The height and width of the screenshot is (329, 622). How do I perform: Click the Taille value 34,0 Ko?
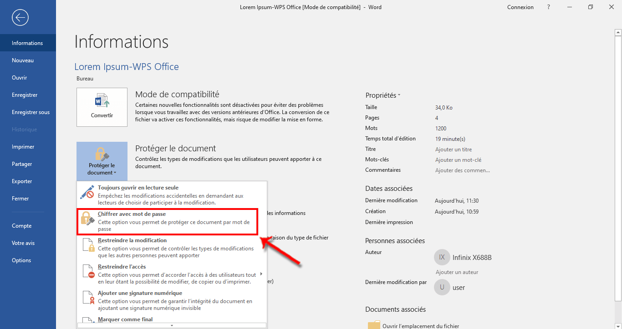pos(444,108)
